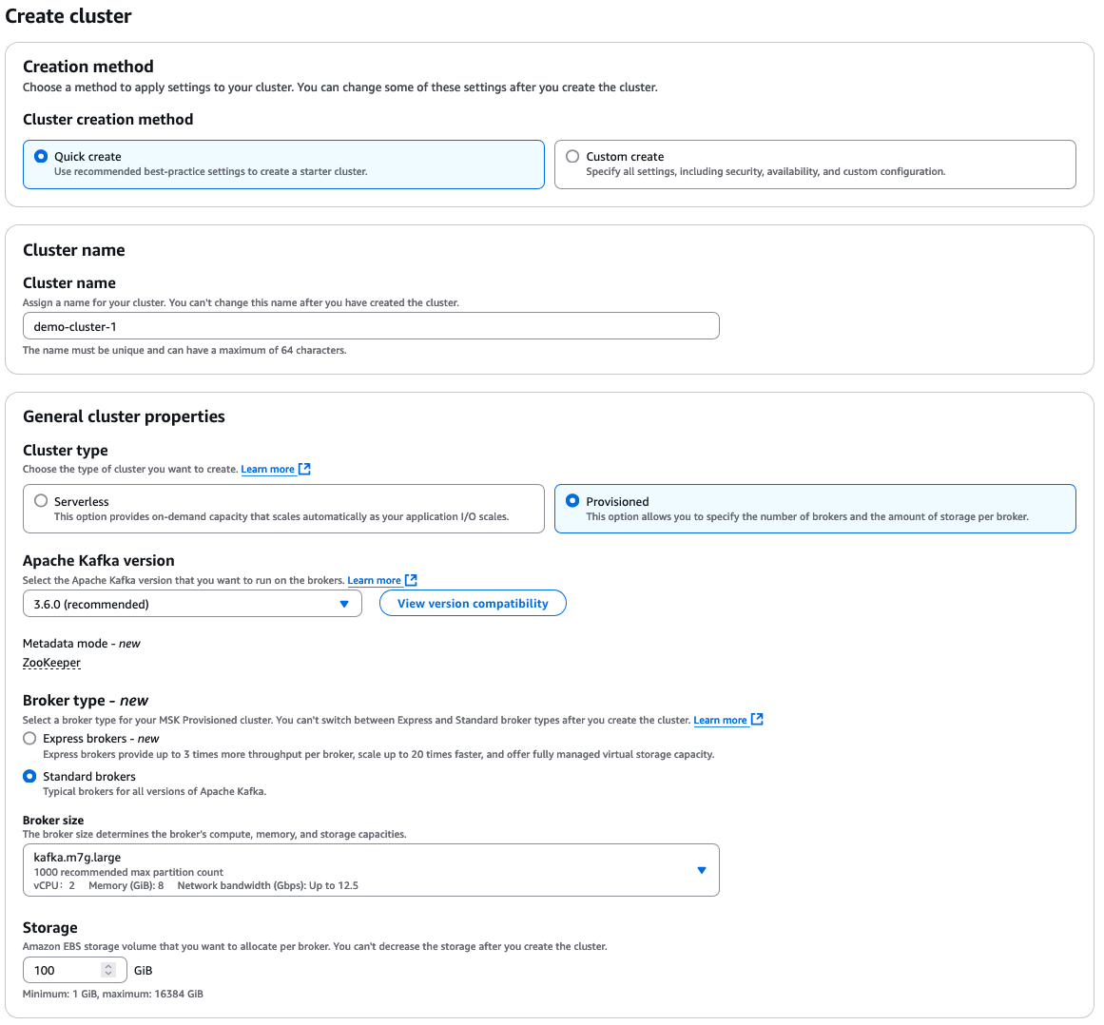Open Learn more link under Cluster type
Image resolution: width=1104 pixels, height=1025 pixels.
coord(267,470)
